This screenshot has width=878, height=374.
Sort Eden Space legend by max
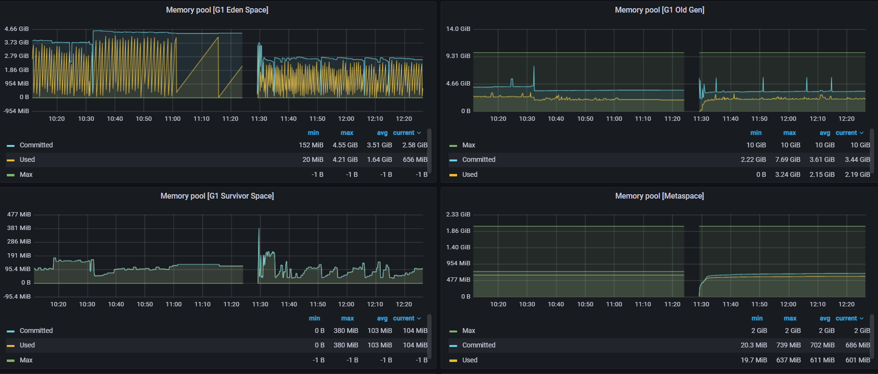pyautogui.click(x=347, y=133)
